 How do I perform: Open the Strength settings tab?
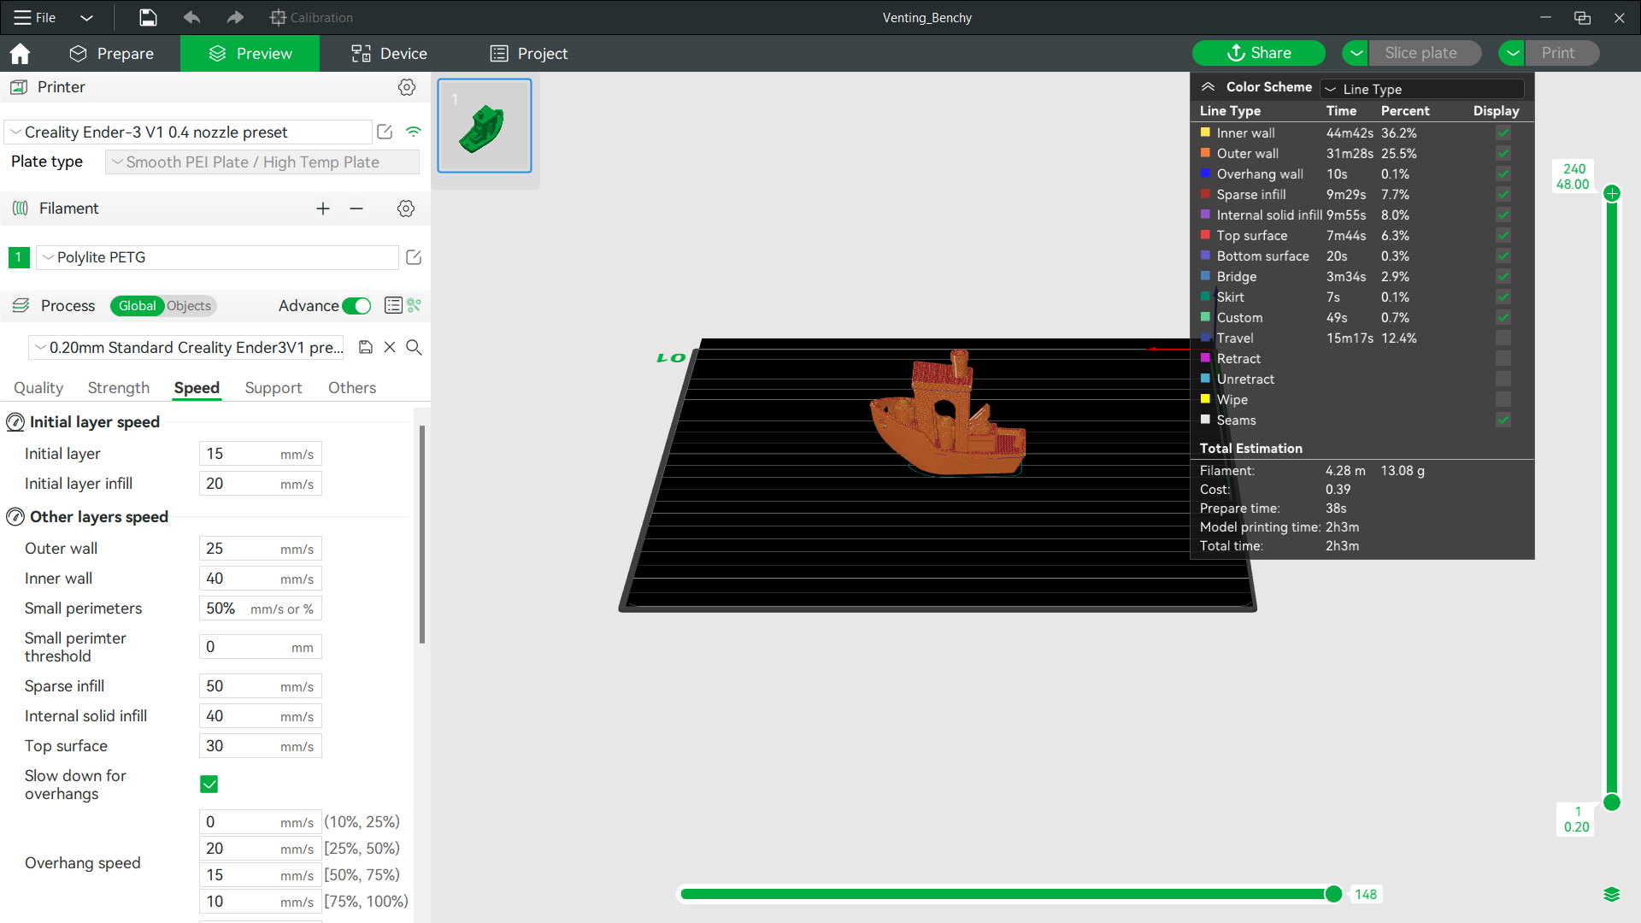click(119, 388)
